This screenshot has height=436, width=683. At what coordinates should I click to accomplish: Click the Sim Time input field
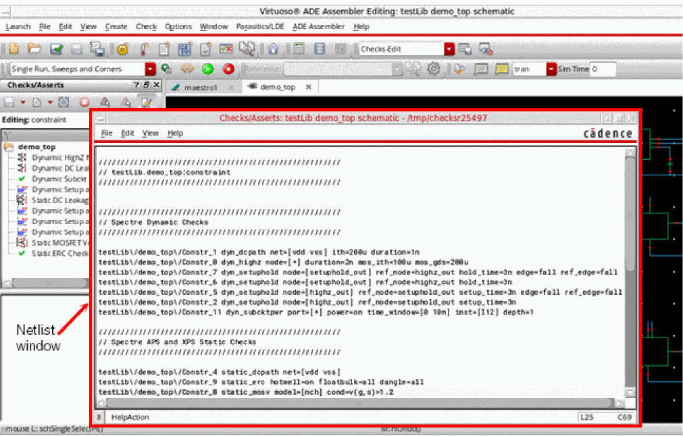[603, 70]
